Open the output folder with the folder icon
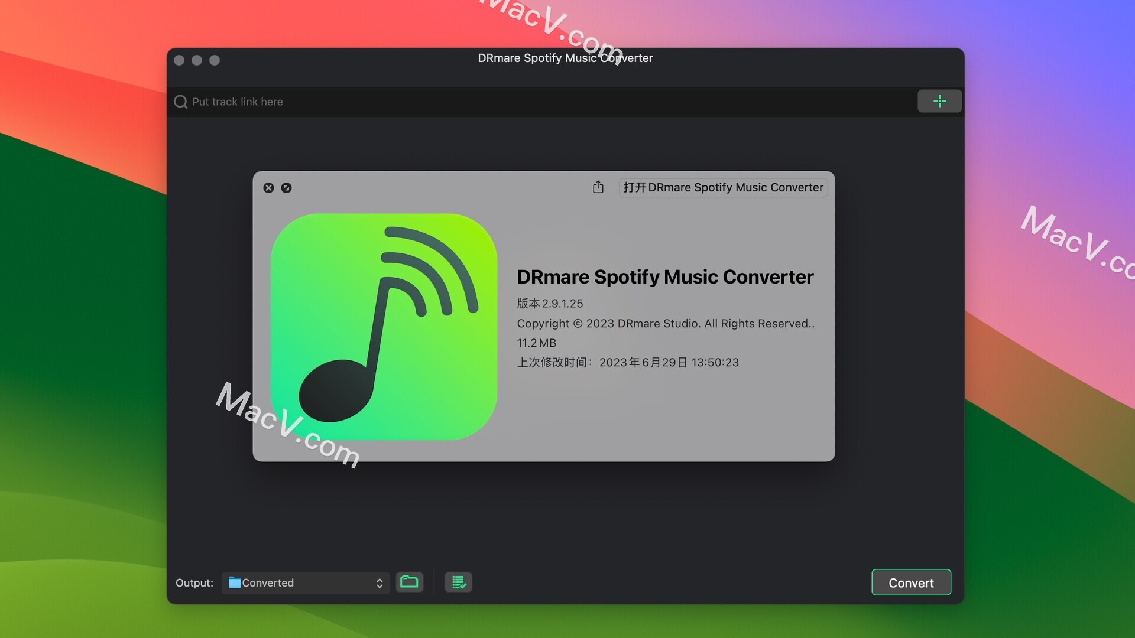This screenshot has width=1135, height=638. (x=409, y=582)
